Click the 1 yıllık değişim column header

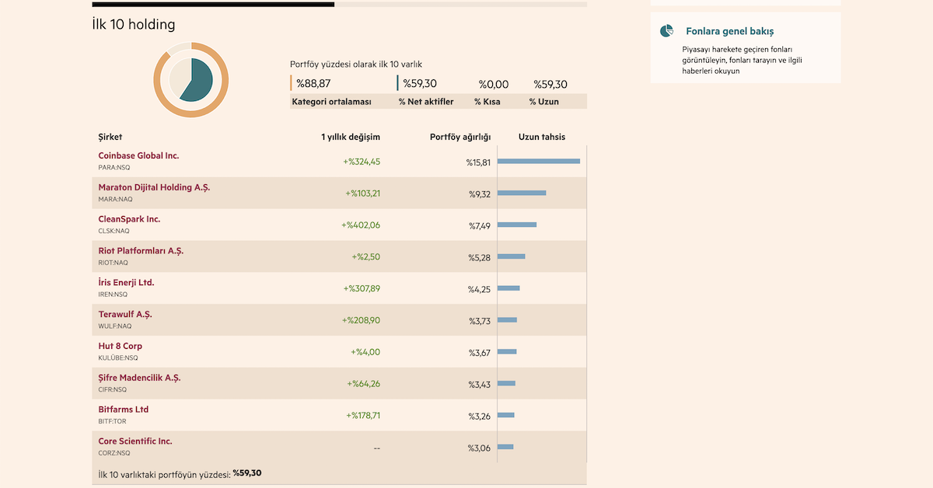[x=351, y=138]
